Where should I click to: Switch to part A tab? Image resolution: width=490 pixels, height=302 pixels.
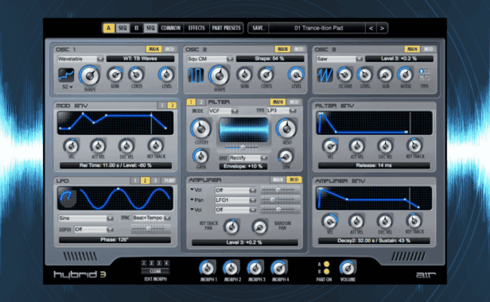pyautogui.click(x=108, y=28)
